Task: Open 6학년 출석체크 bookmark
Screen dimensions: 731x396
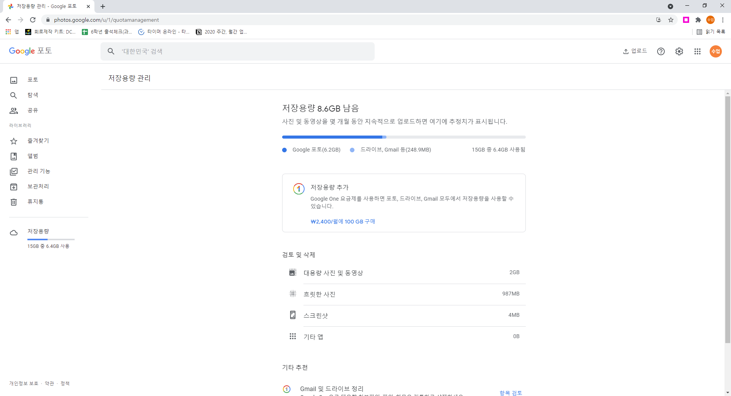Action: coord(107,32)
